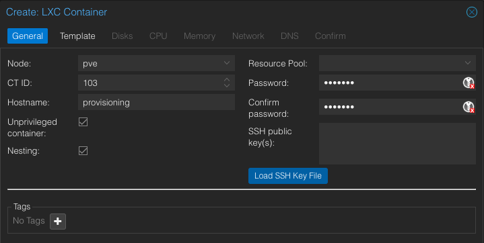Close the Create LXC Container dialog
This screenshot has height=243, width=484.
[x=472, y=12]
